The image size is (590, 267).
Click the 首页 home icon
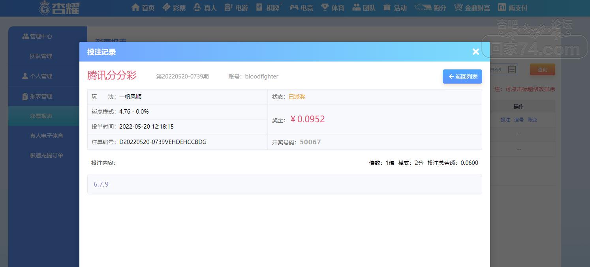[x=135, y=7]
